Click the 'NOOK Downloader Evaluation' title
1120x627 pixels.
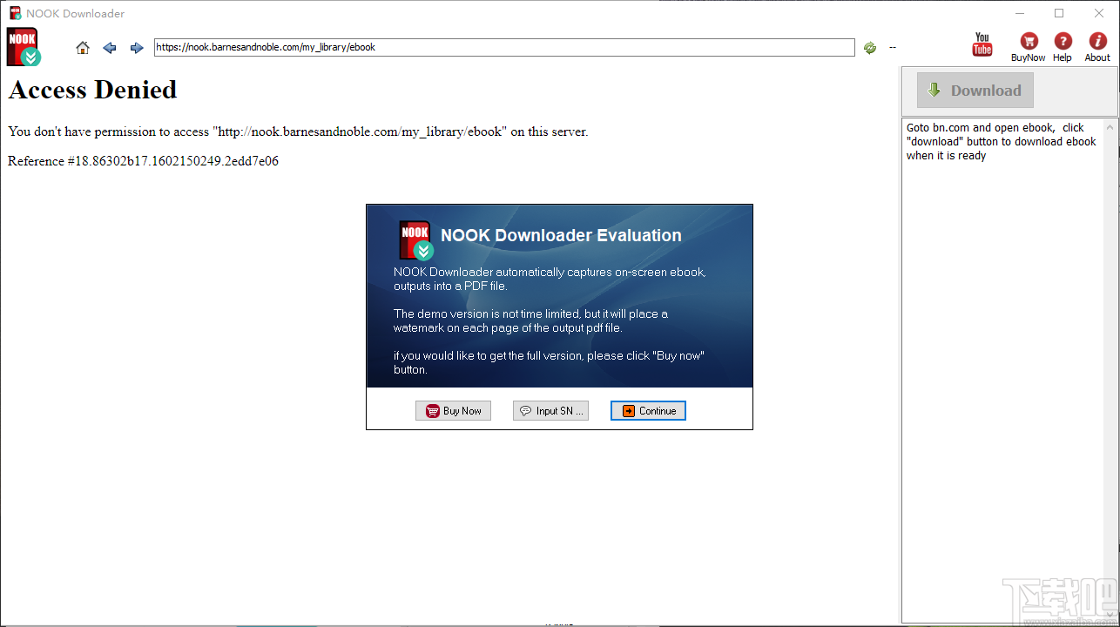tap(561, 235)
